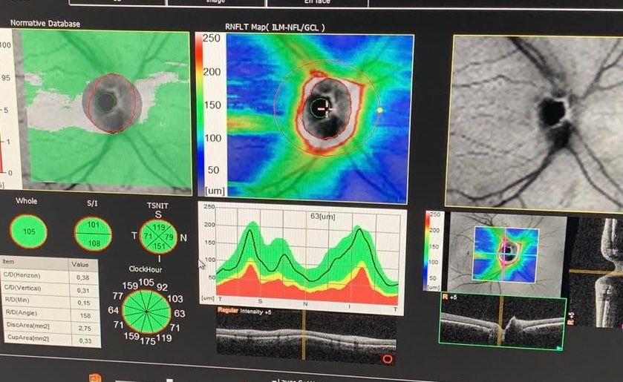The width and height of the screenshot is (623, 382).
Task: Select the En face tab
Action: [317, 2]
